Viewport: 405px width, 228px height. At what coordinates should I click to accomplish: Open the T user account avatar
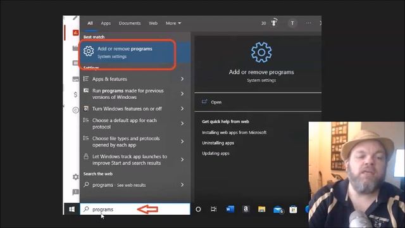292,23
